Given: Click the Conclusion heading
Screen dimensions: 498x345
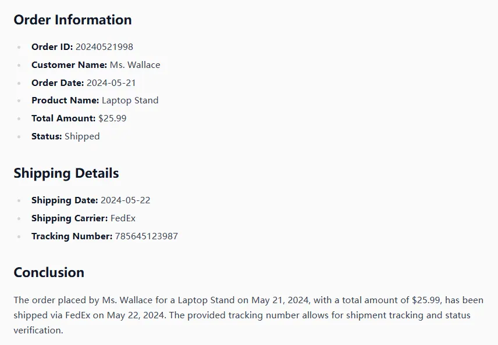Looking at the screenshot, I should coord(49,272).
